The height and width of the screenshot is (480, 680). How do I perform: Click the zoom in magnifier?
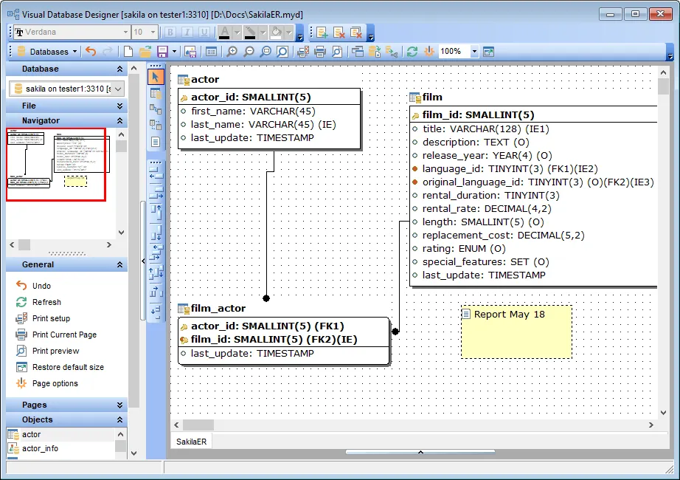coord(232,52)
